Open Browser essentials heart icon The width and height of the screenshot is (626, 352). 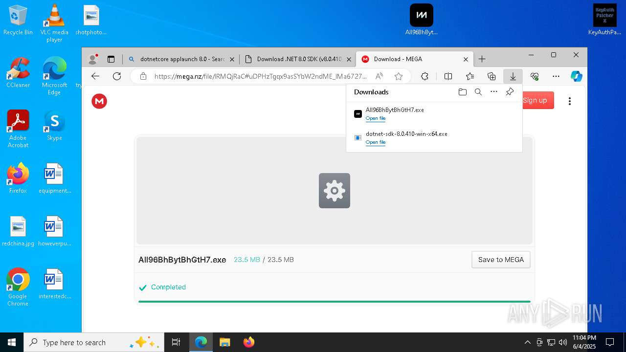click(x=535, y=76)
